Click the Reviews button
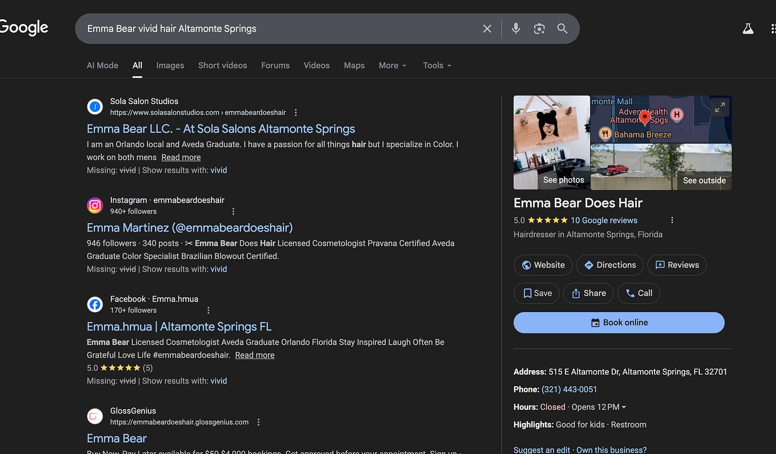Viewport: 776px width, 454px height. pyautogui.click(x=677, y=265)
